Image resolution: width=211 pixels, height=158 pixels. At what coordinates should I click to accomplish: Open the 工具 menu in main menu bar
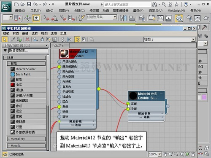click(x=35, y=11)
